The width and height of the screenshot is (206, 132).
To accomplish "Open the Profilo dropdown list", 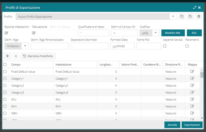I will coord(173,16).
